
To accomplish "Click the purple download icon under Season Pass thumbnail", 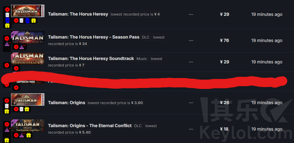I will (22, 47).
